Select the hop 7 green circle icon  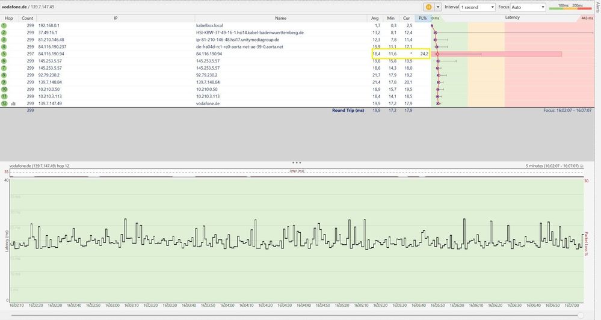click(x=4, y=68)
